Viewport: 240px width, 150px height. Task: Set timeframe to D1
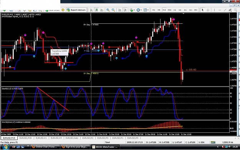pyautogui.click(x=185, y=10)
